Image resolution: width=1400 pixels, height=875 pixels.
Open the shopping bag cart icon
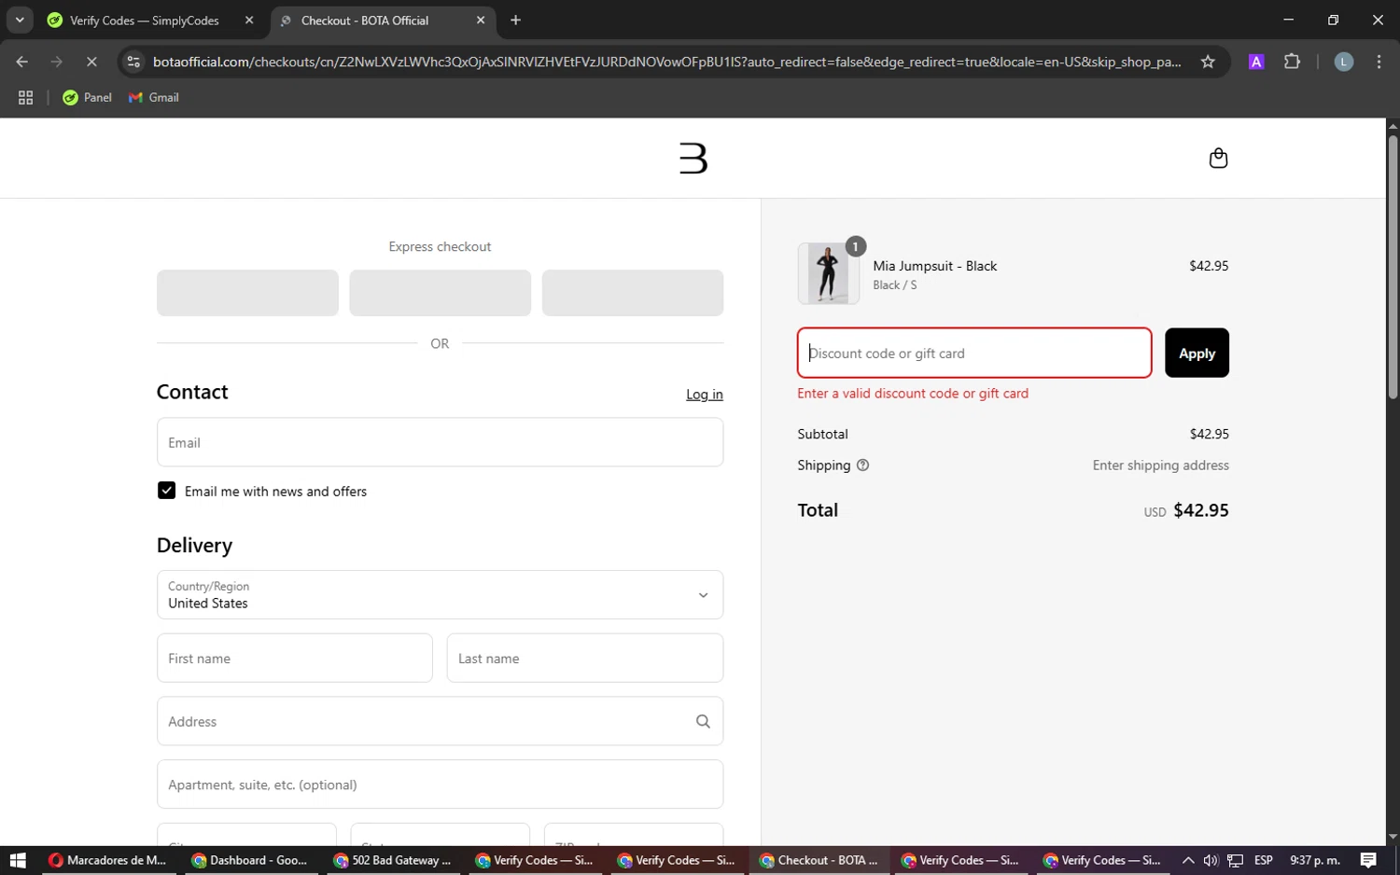1218,158
